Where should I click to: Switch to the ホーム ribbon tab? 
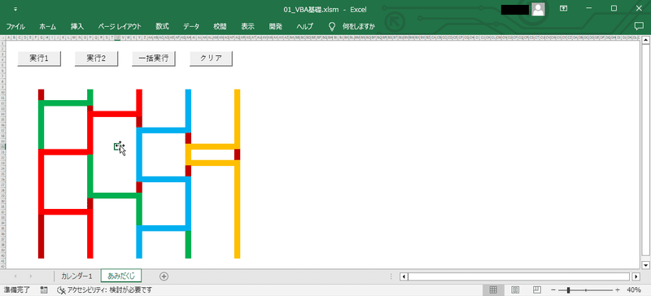48,27
